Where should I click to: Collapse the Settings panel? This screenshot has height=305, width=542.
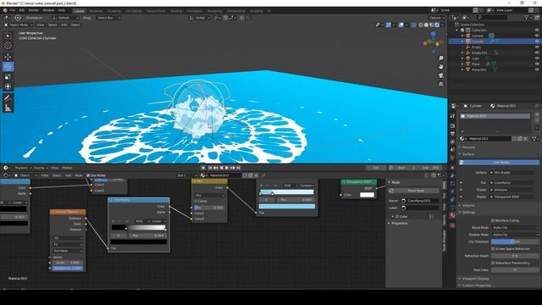[x=468, y=213]
